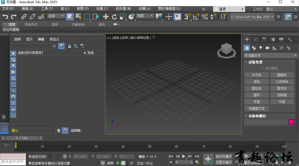Open the Hierarchy command panel tab
Viewport: 299px width, 166px height.
tap(264, 40)
